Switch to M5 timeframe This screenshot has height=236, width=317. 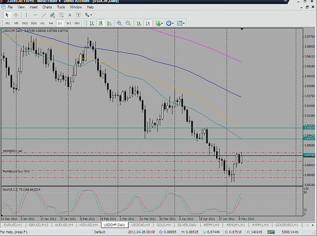click(x=16, y=23)
